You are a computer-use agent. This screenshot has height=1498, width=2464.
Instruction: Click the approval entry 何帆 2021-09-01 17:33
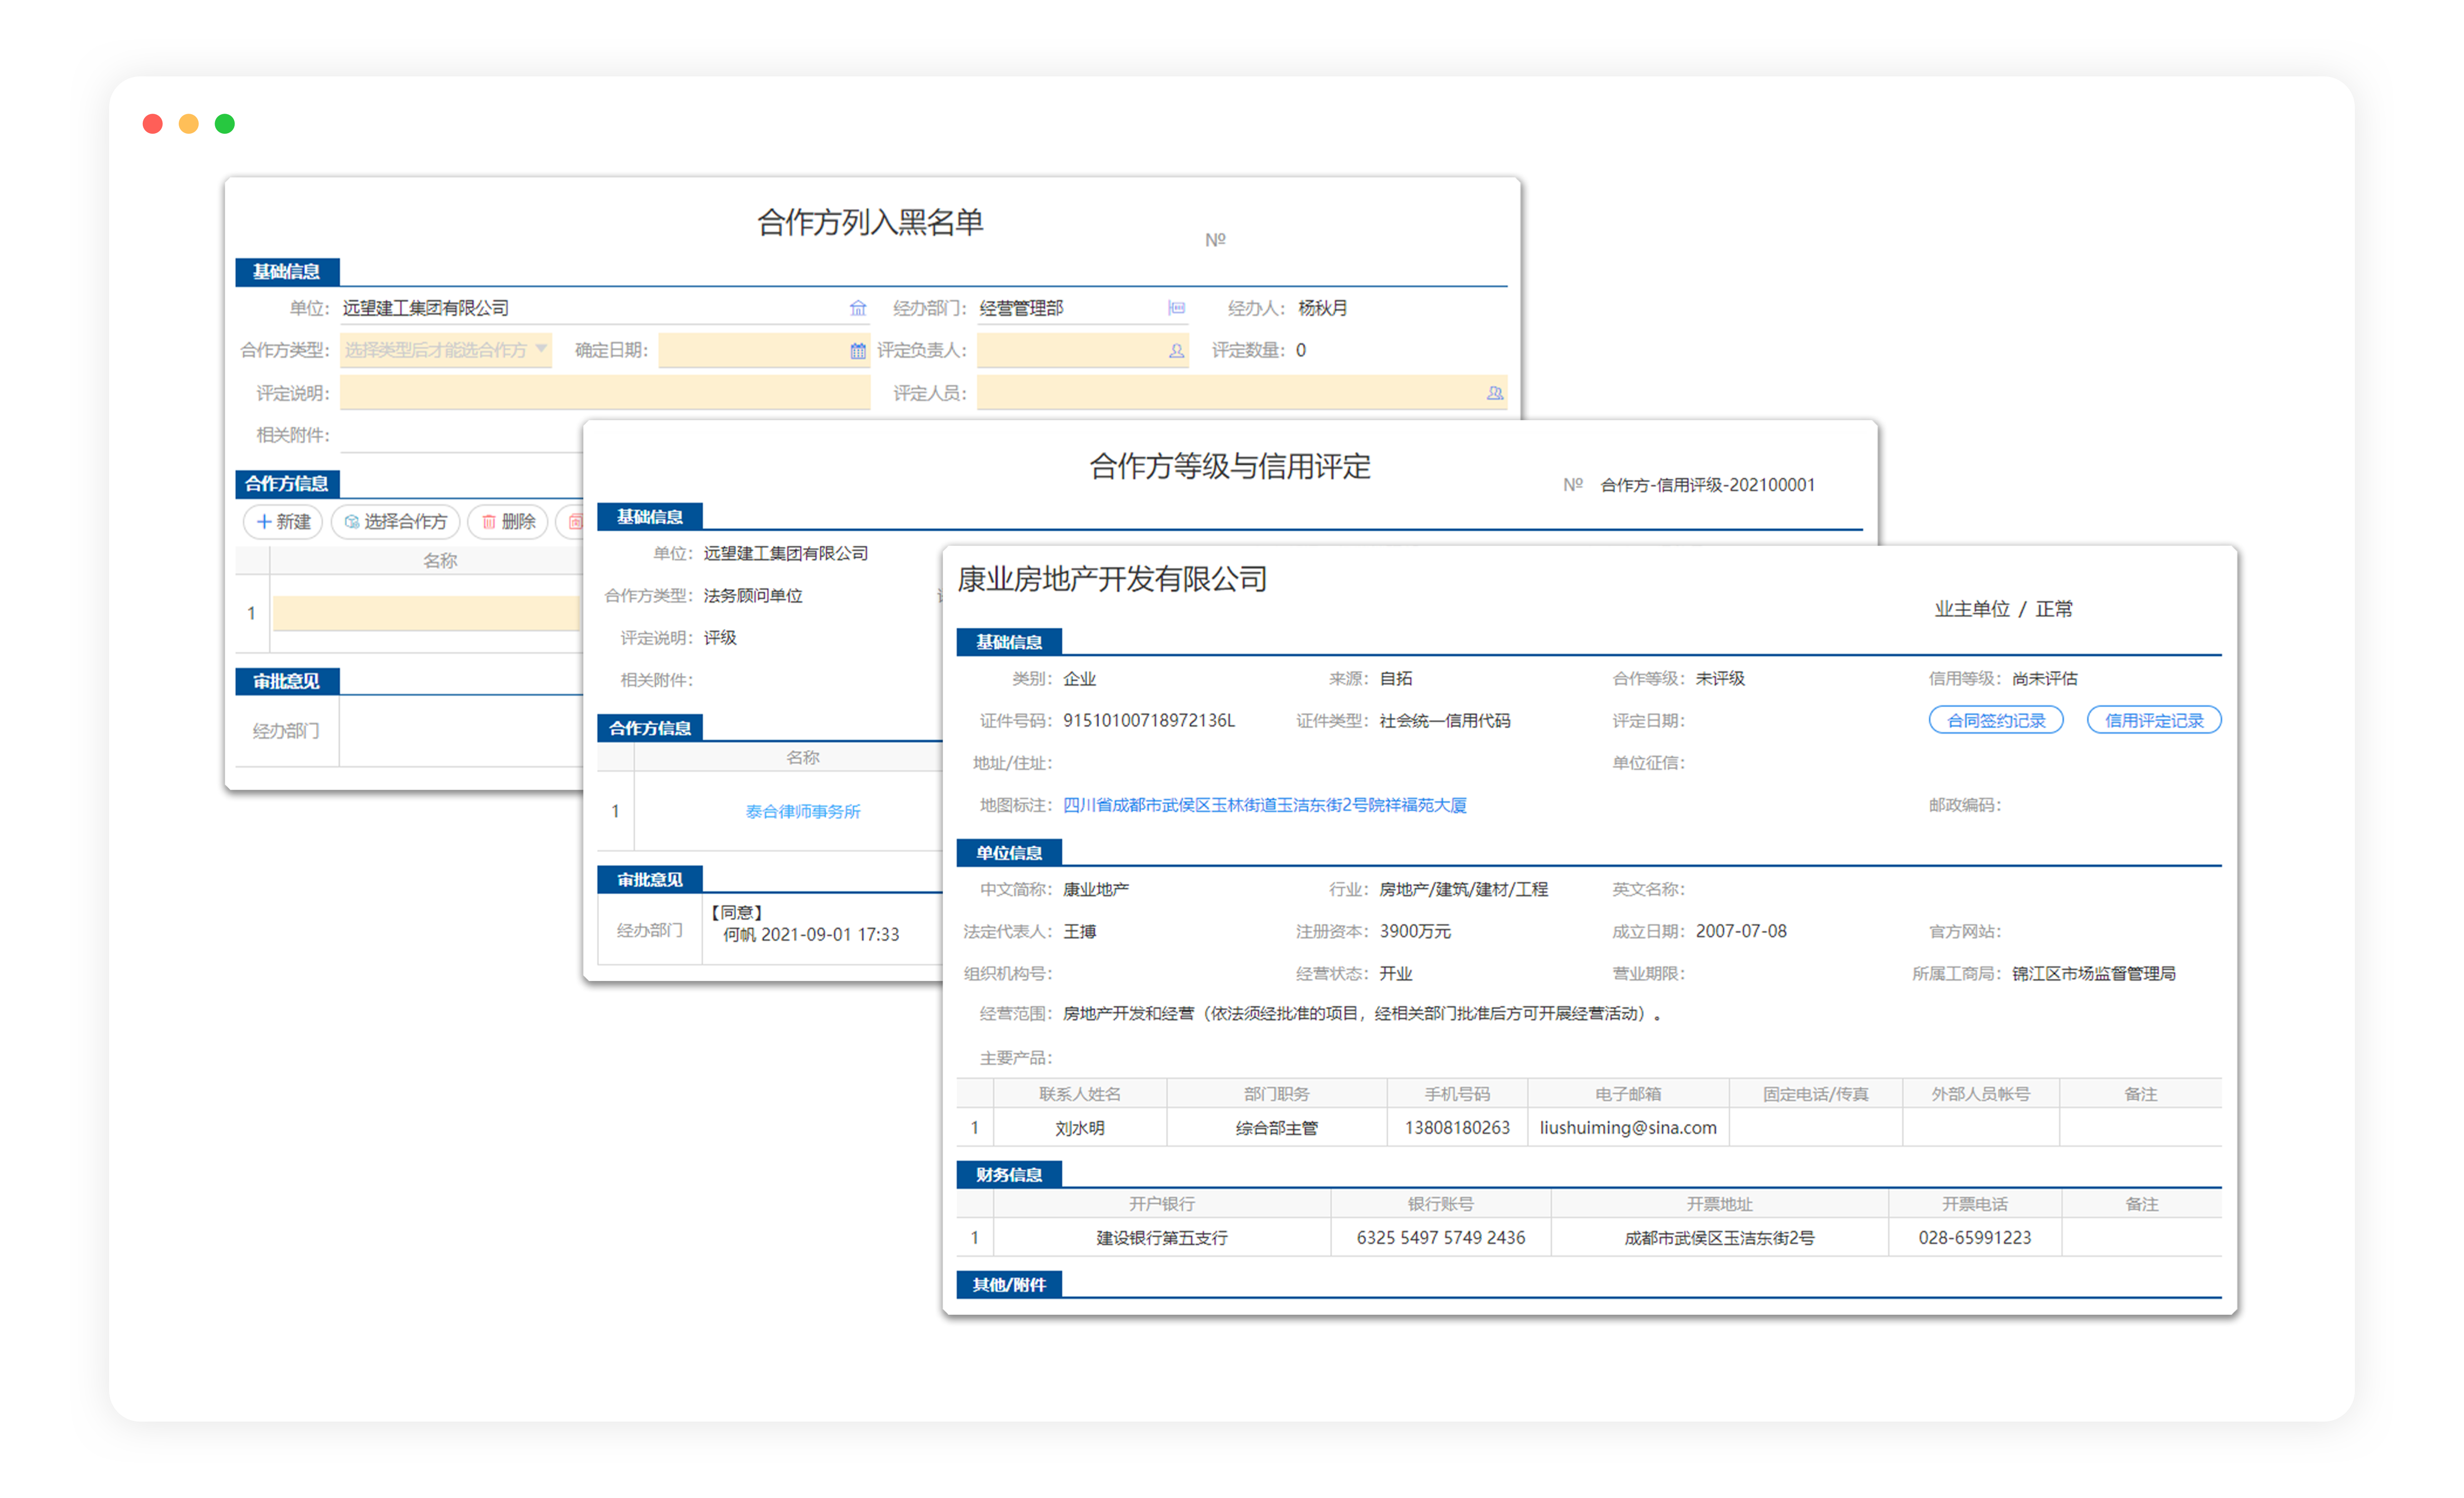(811, 934)
